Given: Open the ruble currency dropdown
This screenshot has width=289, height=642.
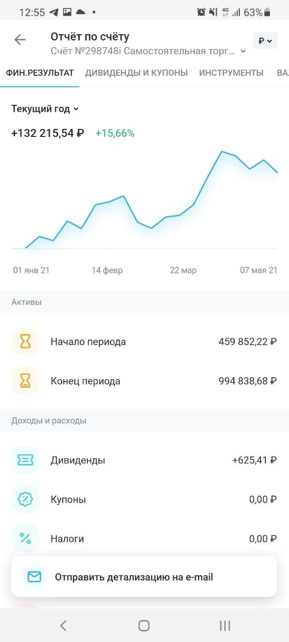Looking at the screenshot, I should [265, 41].
